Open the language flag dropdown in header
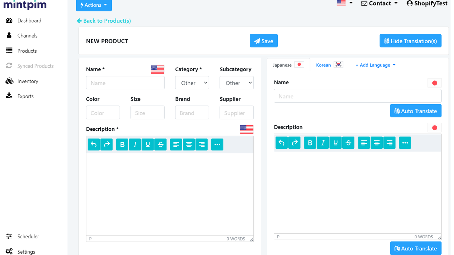 (x=345, y=3)
